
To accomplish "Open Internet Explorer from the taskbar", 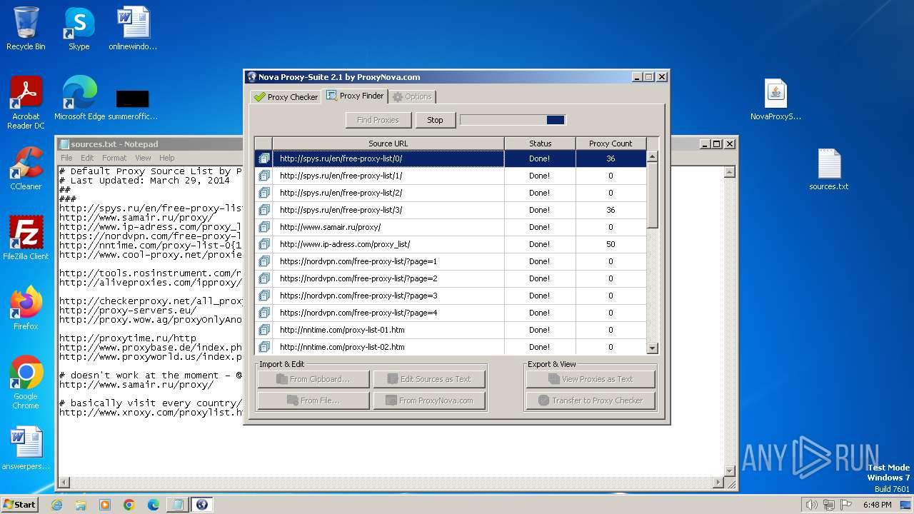I will [56, 505].
